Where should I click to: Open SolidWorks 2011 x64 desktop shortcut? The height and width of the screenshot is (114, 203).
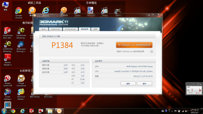[8, 33]
